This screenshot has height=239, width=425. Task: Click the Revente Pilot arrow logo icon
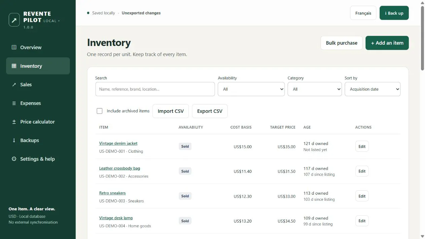pos(14,20)
